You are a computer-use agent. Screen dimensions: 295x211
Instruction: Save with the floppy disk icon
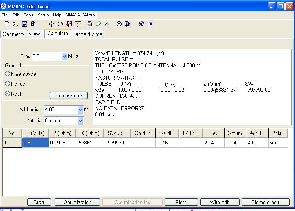[x=24, y=24]
